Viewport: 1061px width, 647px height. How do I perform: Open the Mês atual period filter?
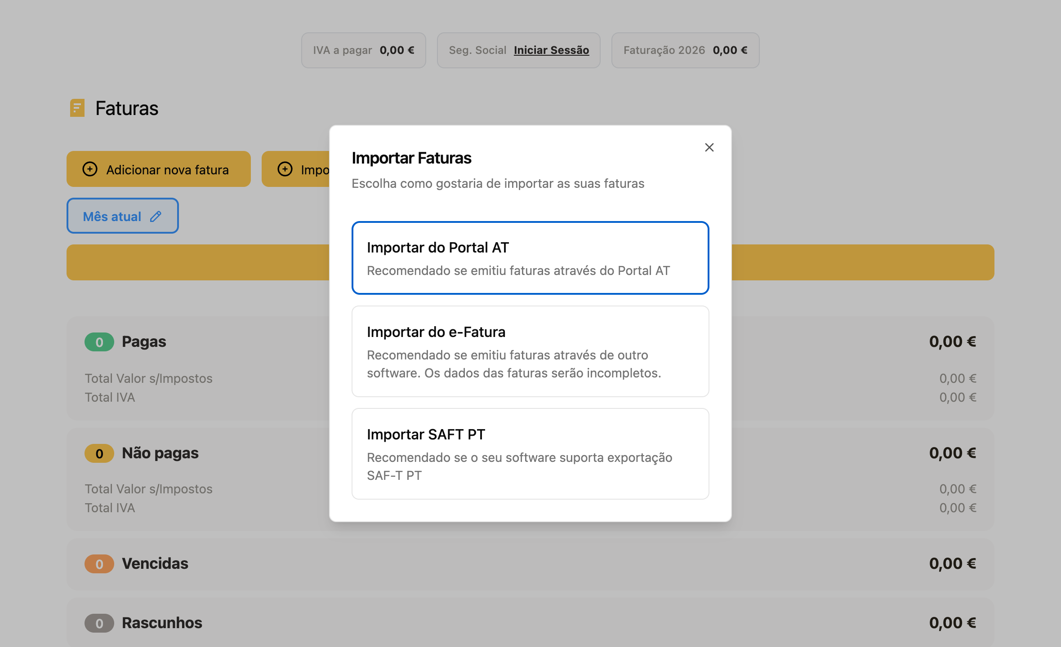pos(123,216)
